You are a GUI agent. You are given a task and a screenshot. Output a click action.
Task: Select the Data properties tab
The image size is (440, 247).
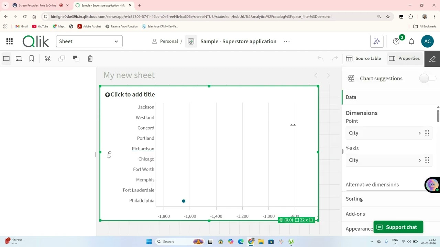coord(351,97)
